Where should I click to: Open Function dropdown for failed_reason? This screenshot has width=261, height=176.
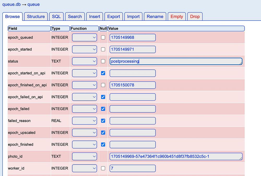[84, 121]
